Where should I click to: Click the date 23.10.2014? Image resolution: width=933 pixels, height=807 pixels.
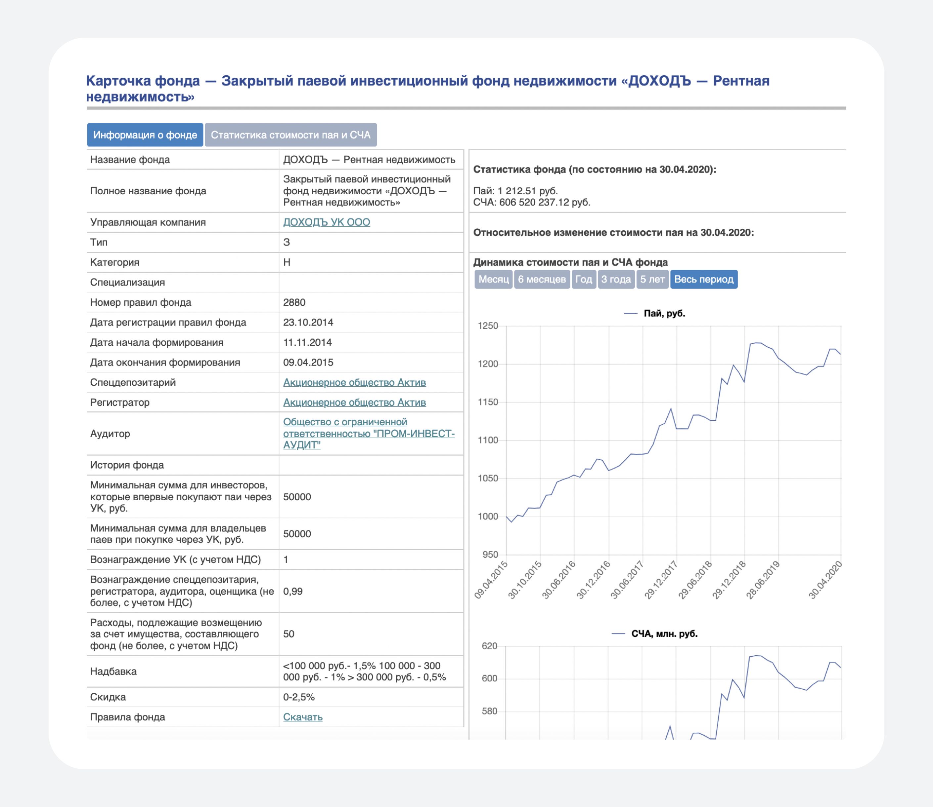[308, 323]
